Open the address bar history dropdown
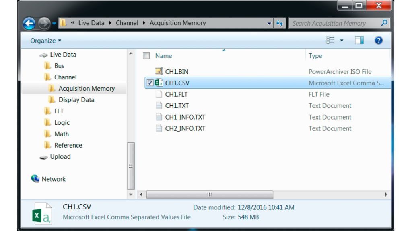 (269, 24)
